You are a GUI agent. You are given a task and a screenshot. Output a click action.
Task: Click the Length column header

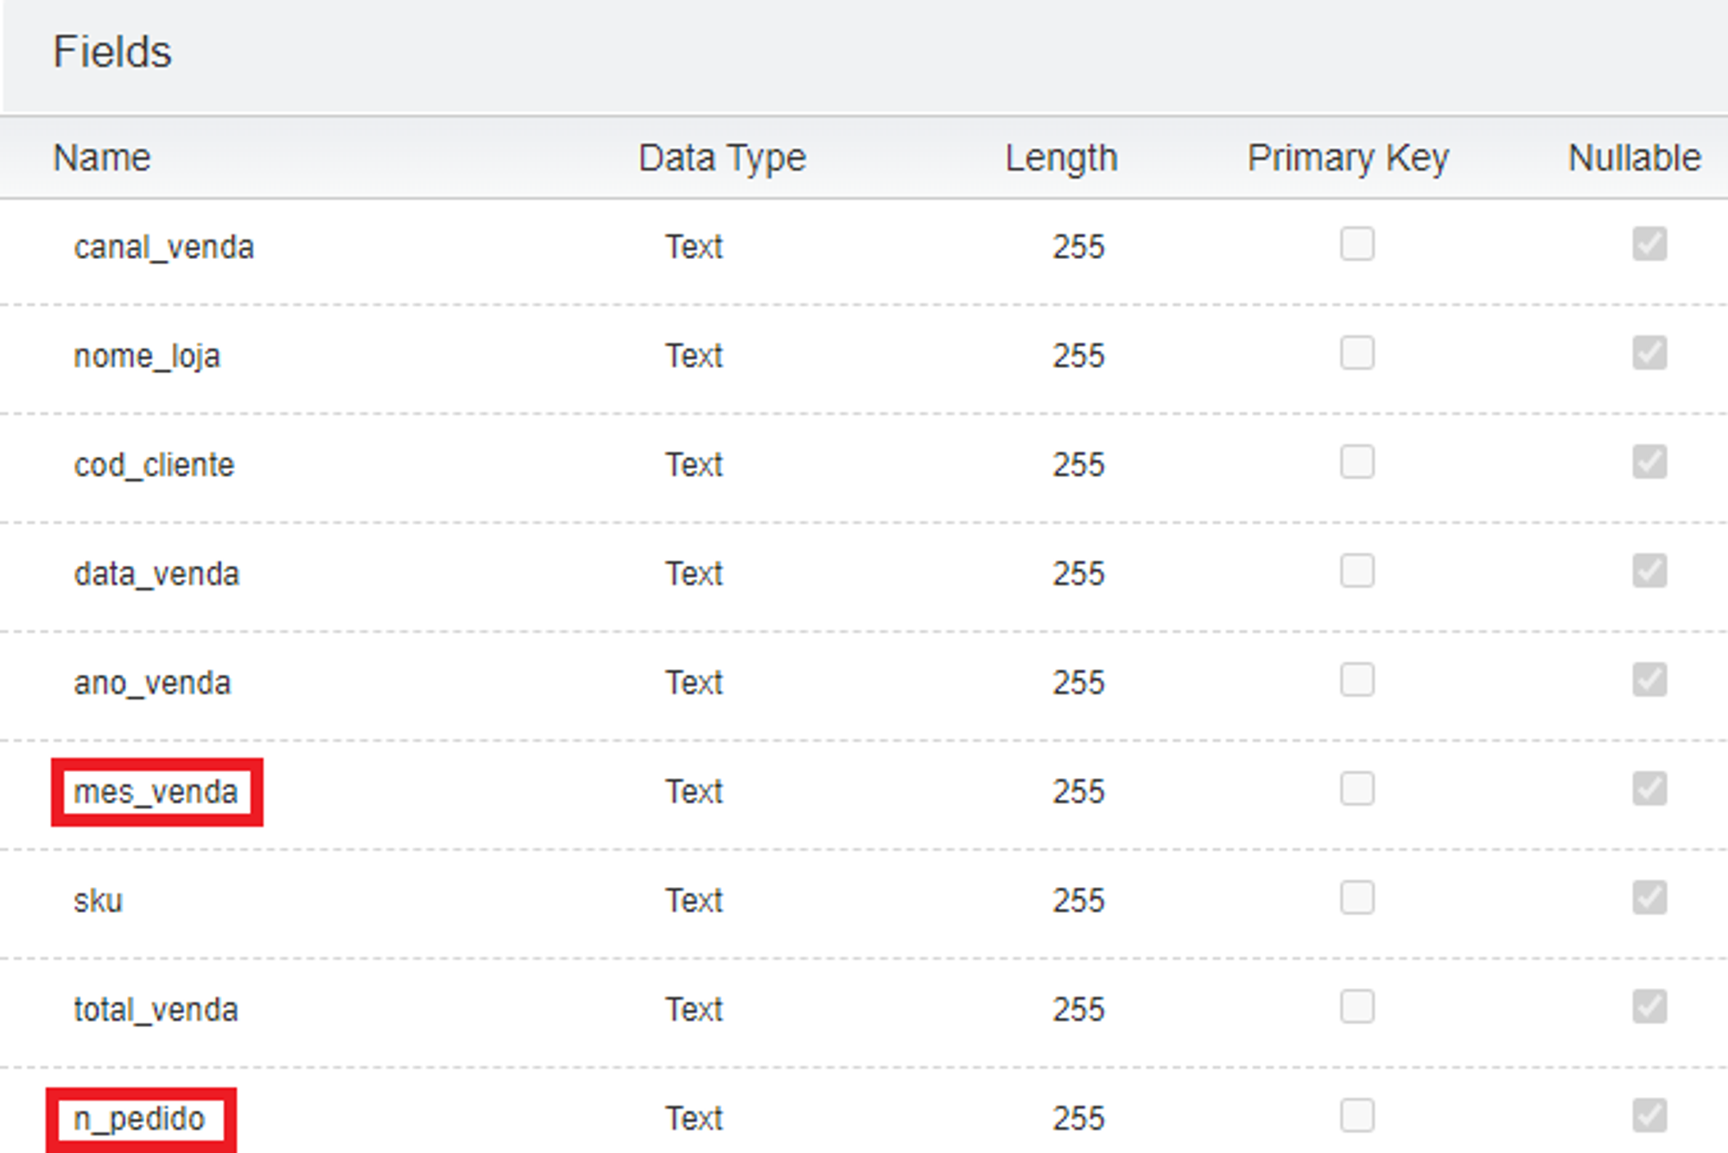1061,158
